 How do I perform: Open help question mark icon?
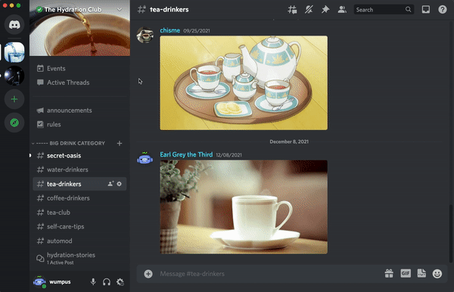pyautogui.click(x=442, y=10)
